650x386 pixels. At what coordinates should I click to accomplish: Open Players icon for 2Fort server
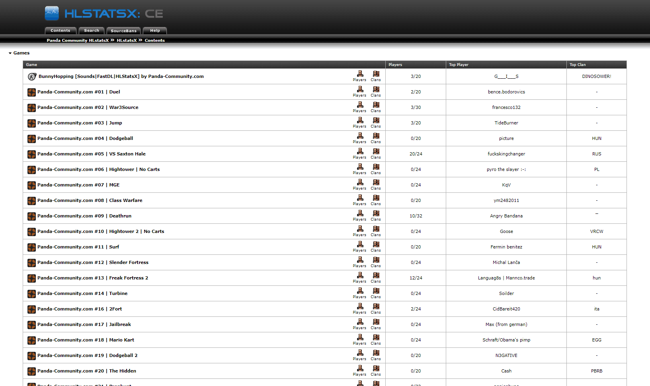(x=359, y=308)
